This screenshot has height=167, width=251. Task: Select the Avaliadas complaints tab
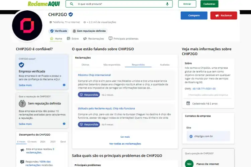tap(165, 64)
